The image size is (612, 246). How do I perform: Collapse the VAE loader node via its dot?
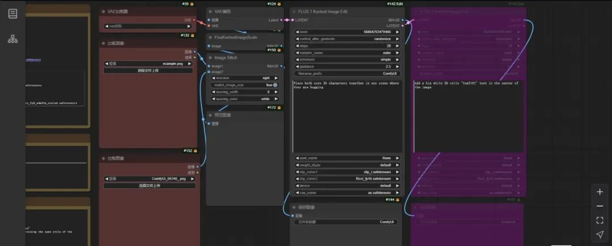[x=104, y=12]
